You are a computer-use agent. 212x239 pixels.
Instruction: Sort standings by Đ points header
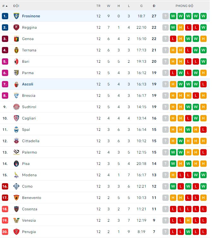[154, 6]
